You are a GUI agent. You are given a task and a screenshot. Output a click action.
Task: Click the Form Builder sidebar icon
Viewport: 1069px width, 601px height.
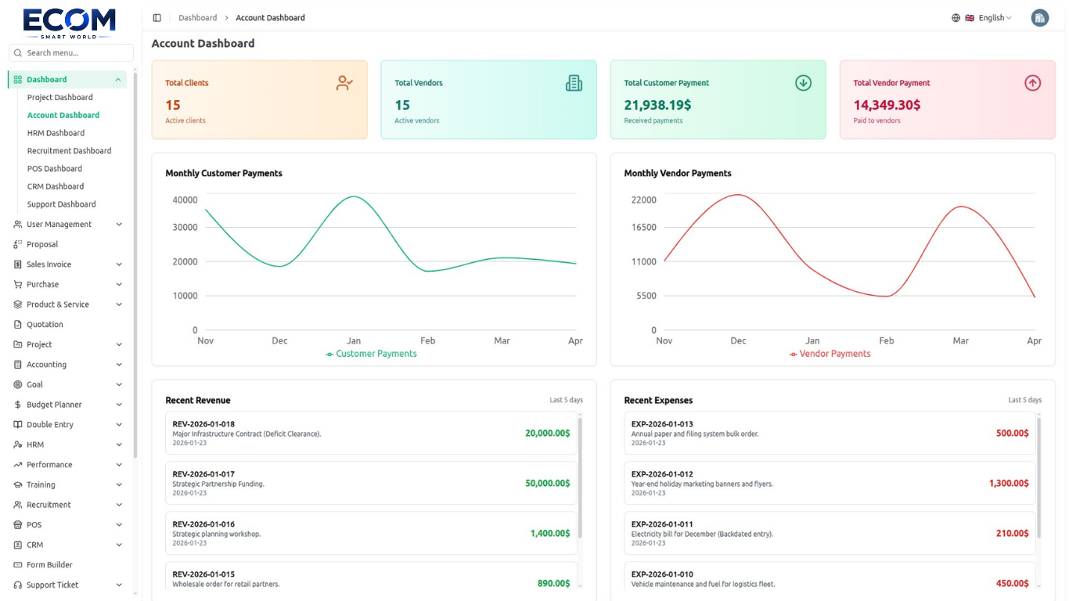click(18, 565)
